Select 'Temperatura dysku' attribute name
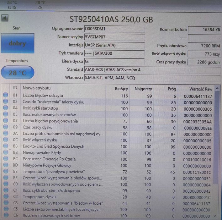Viewport: 222px width, 220px height. (x=39, y=197)
